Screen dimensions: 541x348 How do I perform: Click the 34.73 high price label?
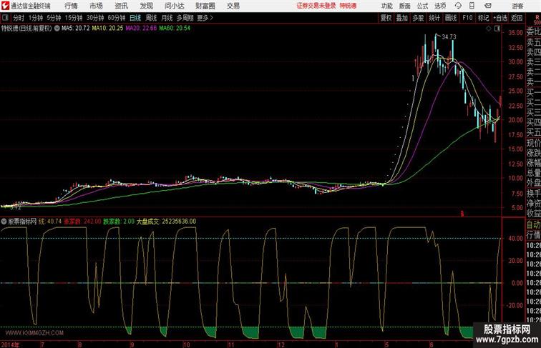[449, 37]
